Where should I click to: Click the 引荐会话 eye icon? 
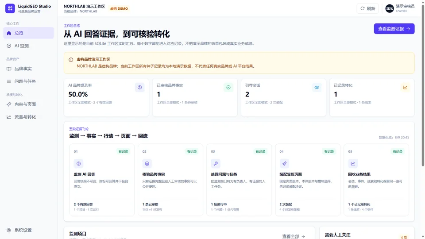click(317, 88)
